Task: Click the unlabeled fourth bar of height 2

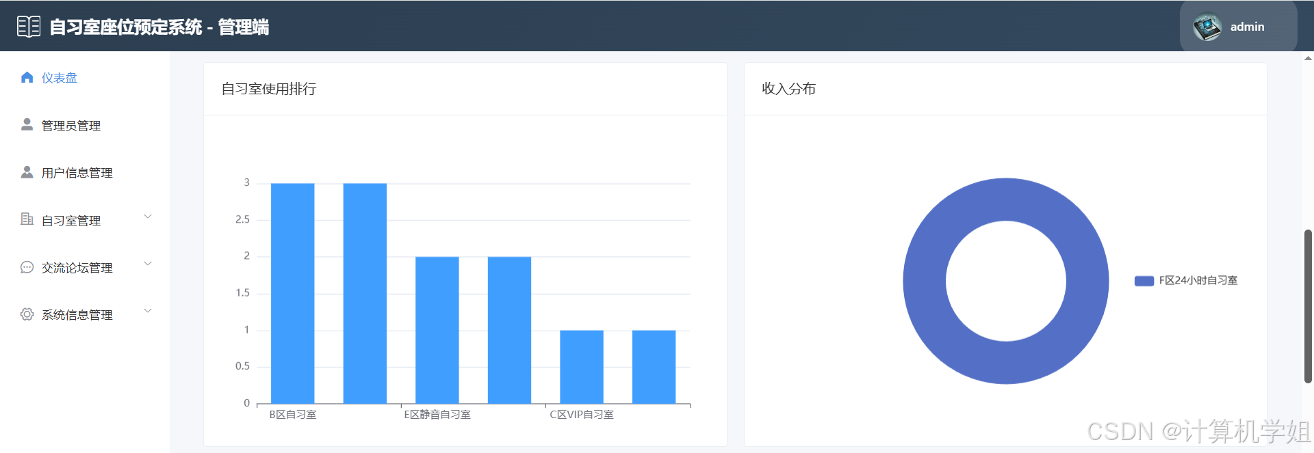Action: click(x=509, y=330)
